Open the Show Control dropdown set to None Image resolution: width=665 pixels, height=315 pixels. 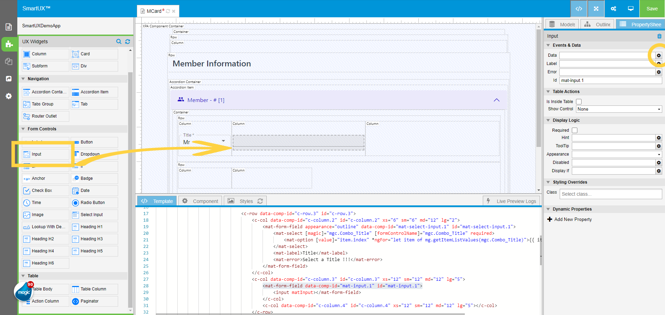coord(619,109)
